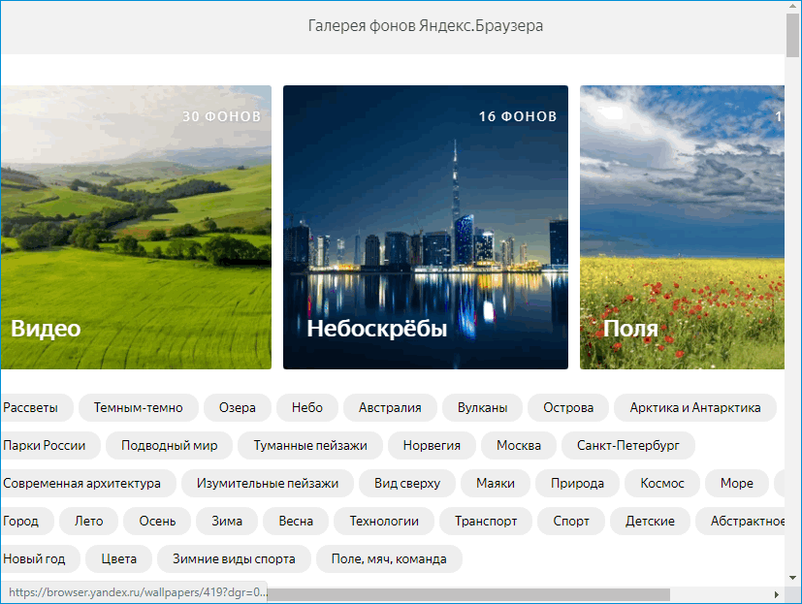802x604 pixels.
Task: Choose the Технологии tag
Action: pos(384,521)
